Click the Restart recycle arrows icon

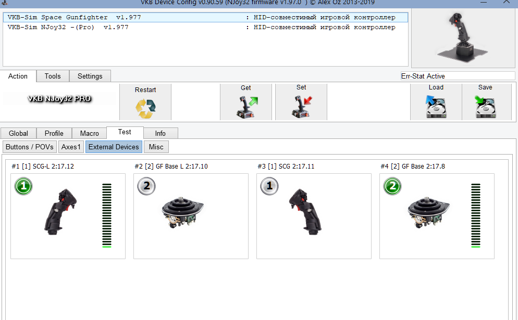click(145, 109)
